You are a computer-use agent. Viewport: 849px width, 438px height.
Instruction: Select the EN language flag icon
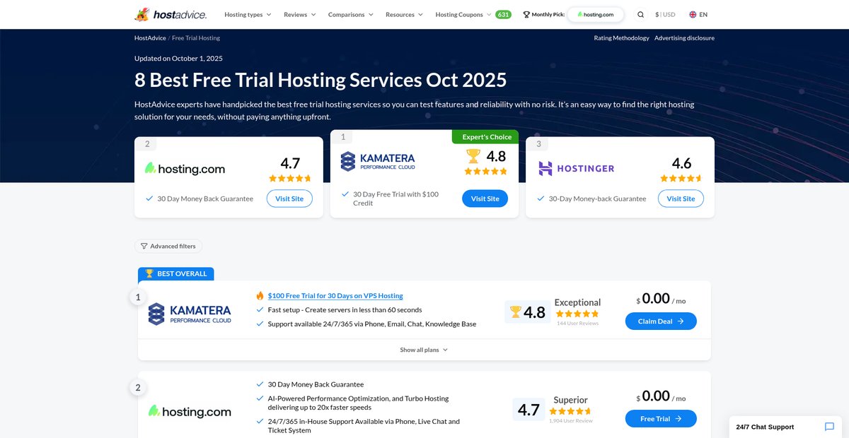693,14
